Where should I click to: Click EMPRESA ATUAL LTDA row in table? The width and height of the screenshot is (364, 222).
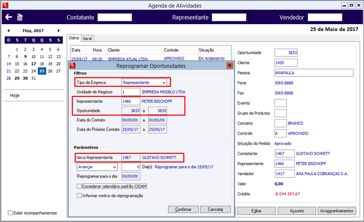click(128, 59)
